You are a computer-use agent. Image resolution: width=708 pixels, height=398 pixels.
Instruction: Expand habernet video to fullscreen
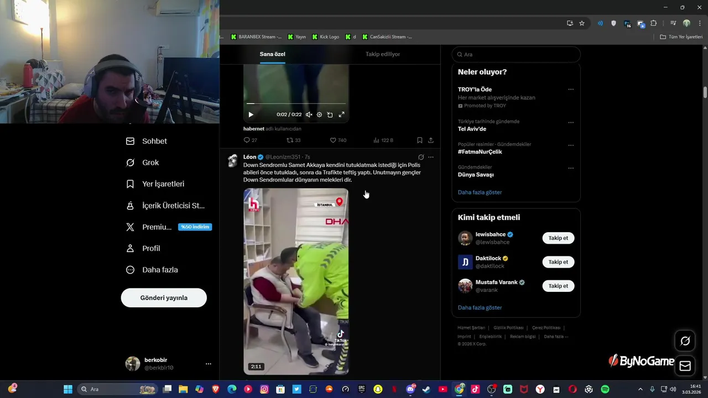pyautogui.click(x=341, y=114)
